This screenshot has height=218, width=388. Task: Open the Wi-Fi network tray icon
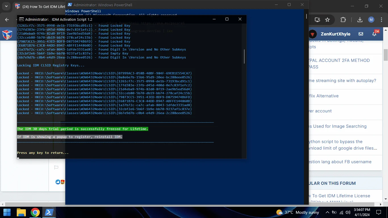pyautogui.click(x=341, y=212)
